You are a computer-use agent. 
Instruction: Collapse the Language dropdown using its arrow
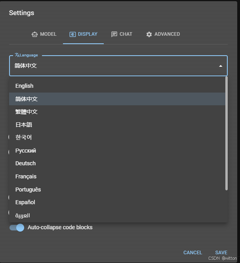click(221, 66)
